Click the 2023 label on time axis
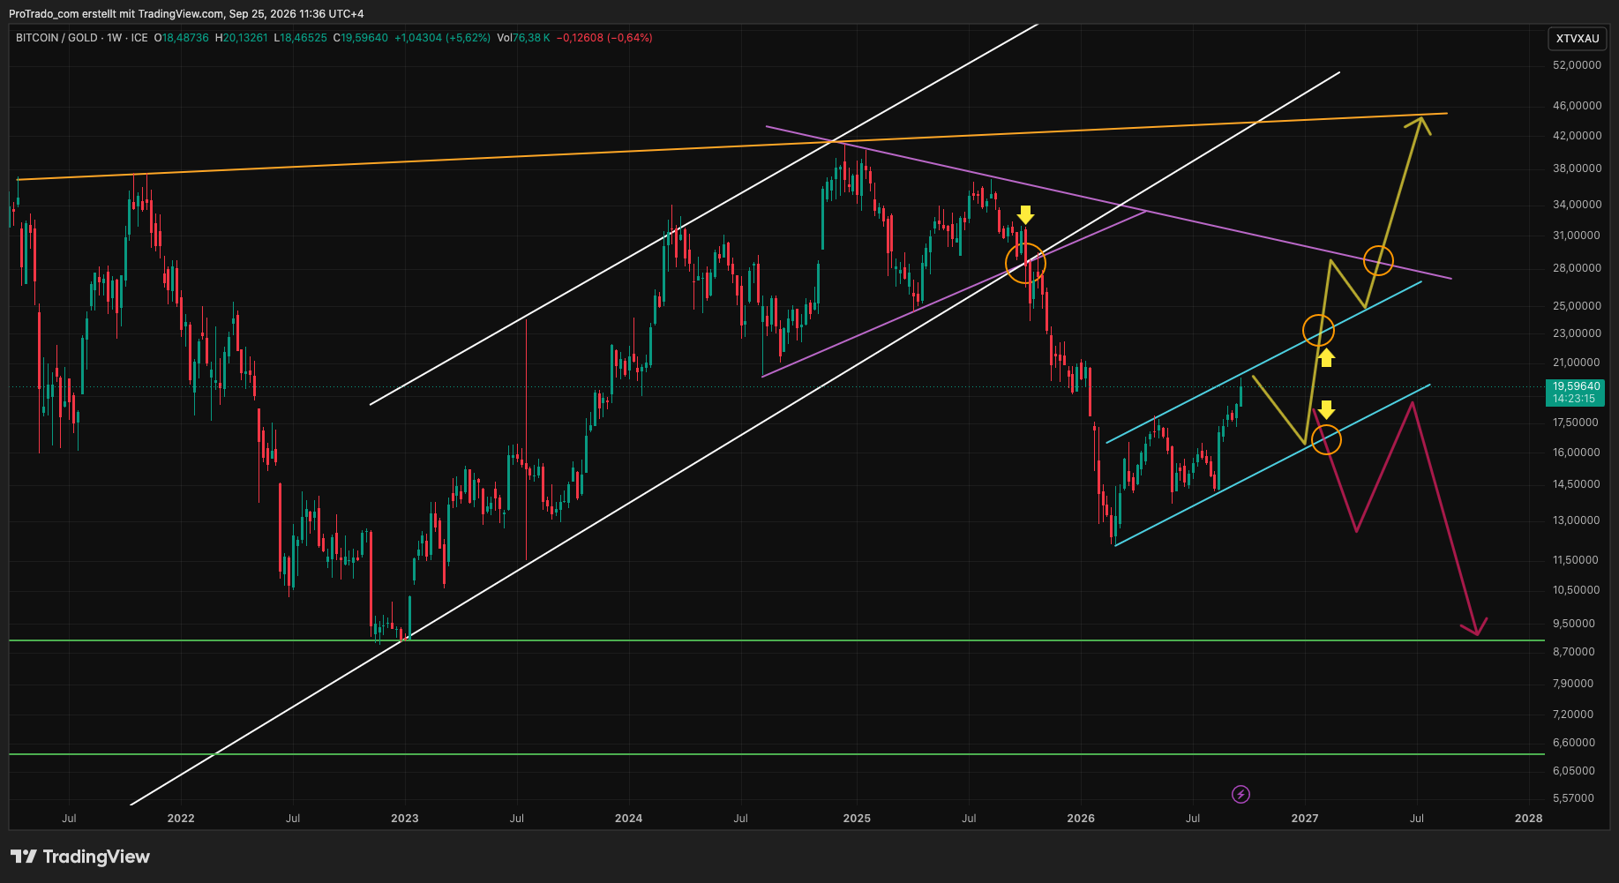Image resolution: width=1619 pixels, height=883 pixels. (x=405, y=819)
